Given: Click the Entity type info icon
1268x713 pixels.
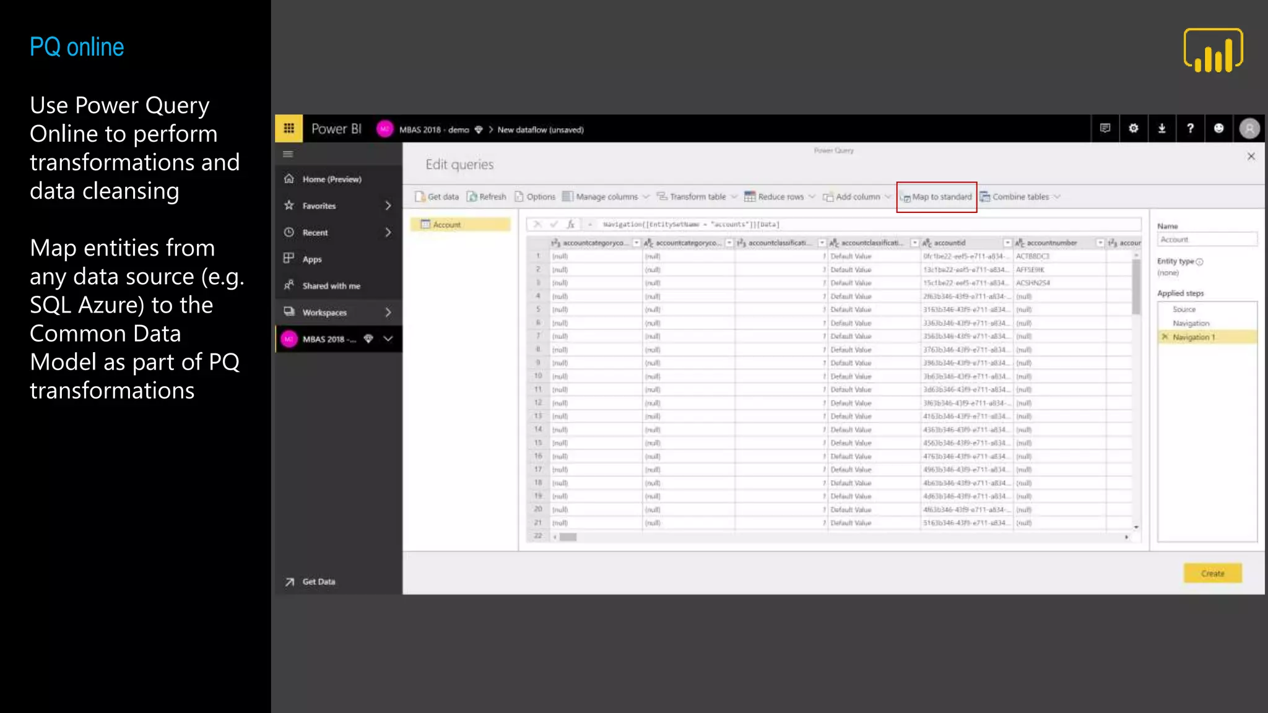Looking at the screenshot, I should click(1199, 261).
